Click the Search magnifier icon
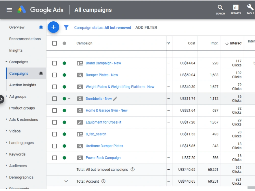Viewport: 255px width, 191px height. pos(220,7)
